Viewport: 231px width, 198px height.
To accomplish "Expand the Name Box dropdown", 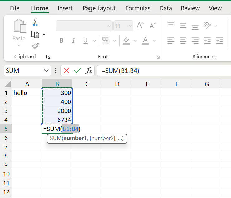I will click(x=46, y=71).
